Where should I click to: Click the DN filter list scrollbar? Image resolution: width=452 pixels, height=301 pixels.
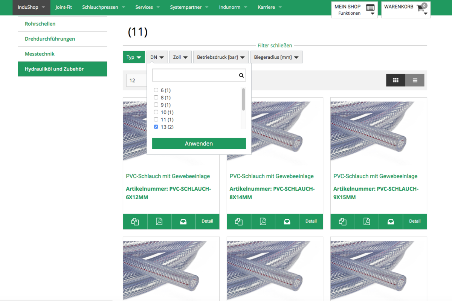pyautogui.click(x=243, y=99)
